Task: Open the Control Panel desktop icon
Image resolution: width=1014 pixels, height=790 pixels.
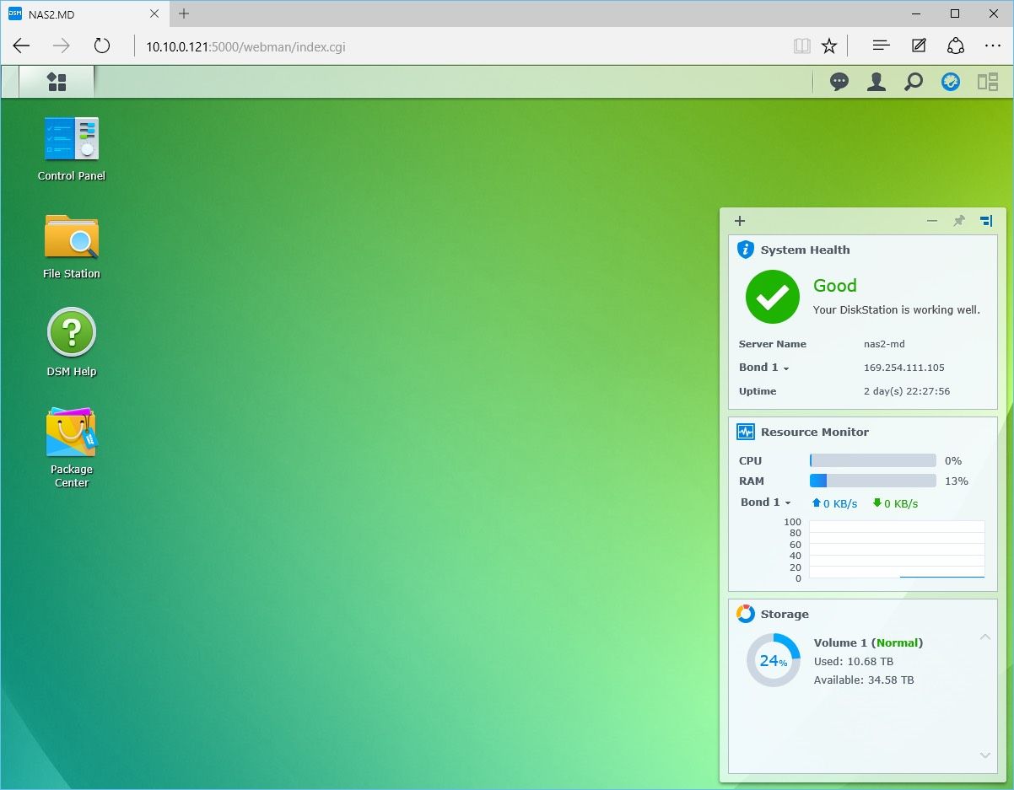Action: pyautogui.click(x=72, y=149)
